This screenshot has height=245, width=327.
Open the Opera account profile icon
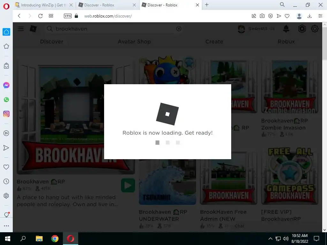[299, 16]
